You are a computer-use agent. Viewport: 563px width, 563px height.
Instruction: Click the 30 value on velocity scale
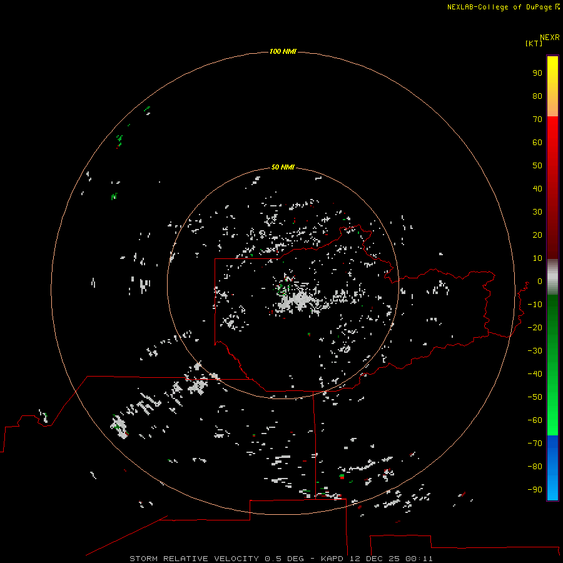[537, 212]
